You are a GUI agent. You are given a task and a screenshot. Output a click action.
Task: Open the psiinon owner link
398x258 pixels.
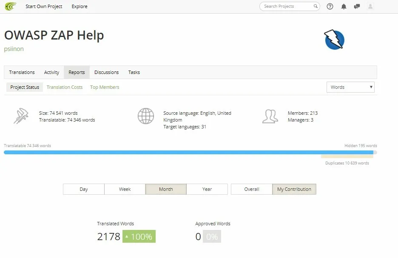14,49
